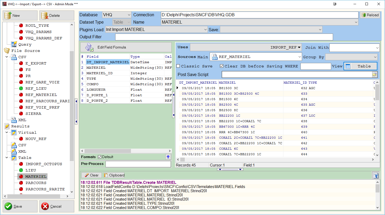
Task: Click the Post Save Script folder icon
Action: tap(375, 75)
